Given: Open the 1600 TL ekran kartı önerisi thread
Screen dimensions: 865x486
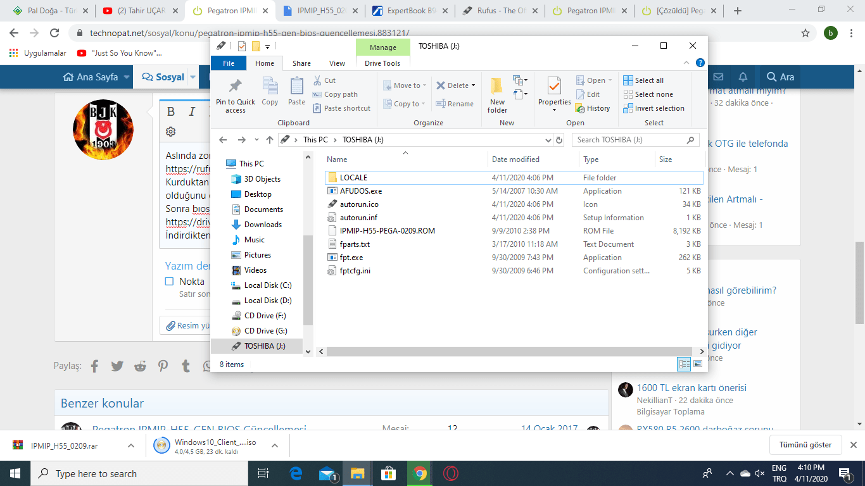Looking at the screenshot, I should [x=691, y=388].
